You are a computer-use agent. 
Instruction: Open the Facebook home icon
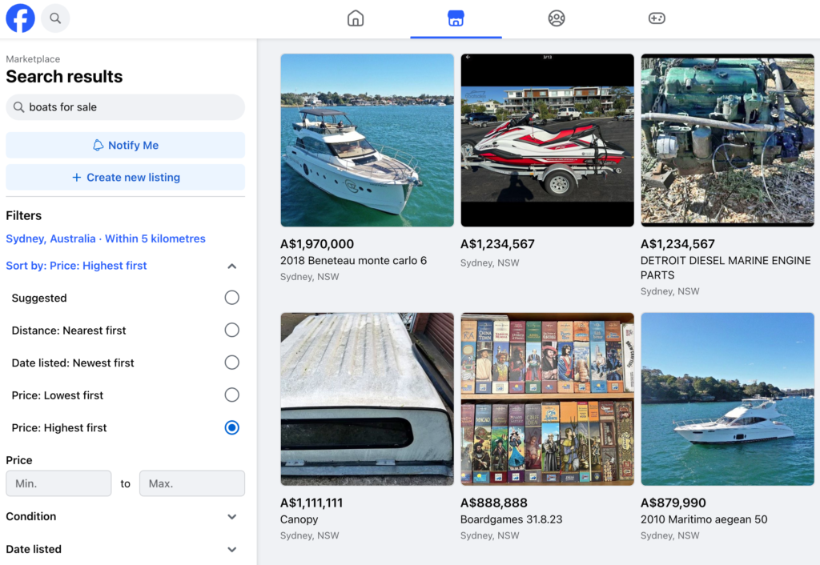coord(356,18)
